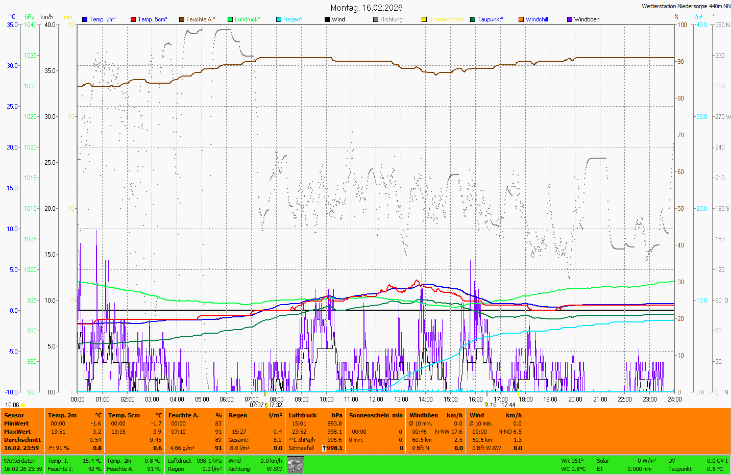Open the Wetterdaten cell in green bar

(20, 461)
